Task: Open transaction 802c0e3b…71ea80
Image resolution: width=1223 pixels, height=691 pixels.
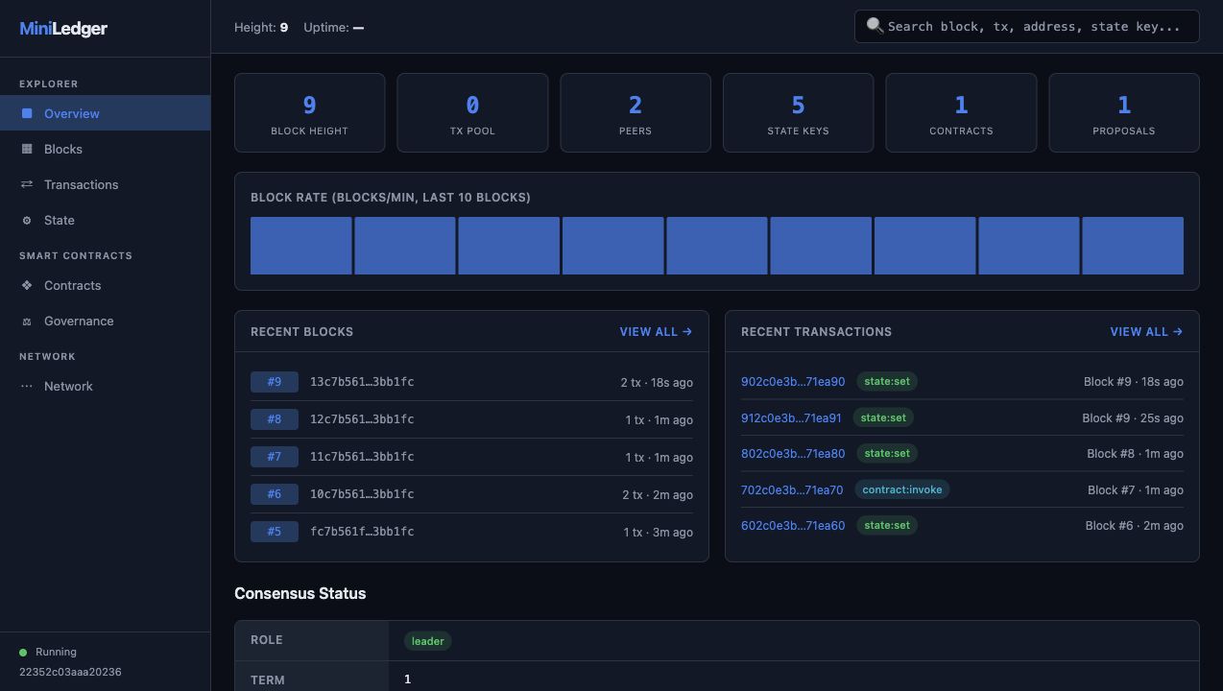Action: (x=793, y=453)
